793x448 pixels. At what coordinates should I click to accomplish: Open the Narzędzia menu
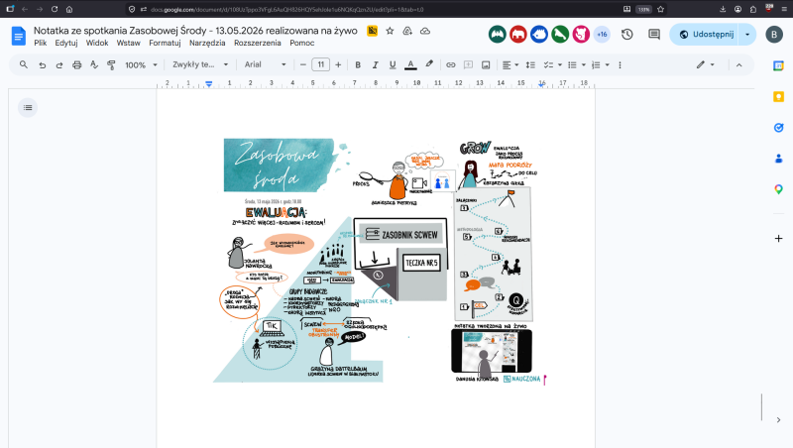(207, 43)
